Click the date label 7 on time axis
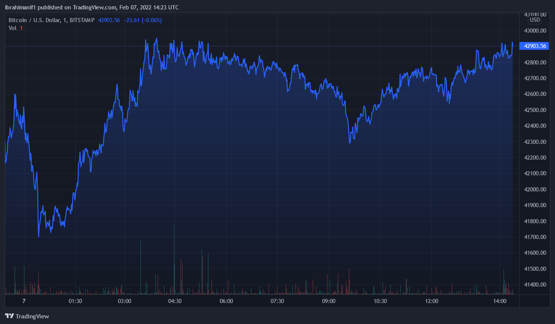Screen dimensions: 555x324 24,301
